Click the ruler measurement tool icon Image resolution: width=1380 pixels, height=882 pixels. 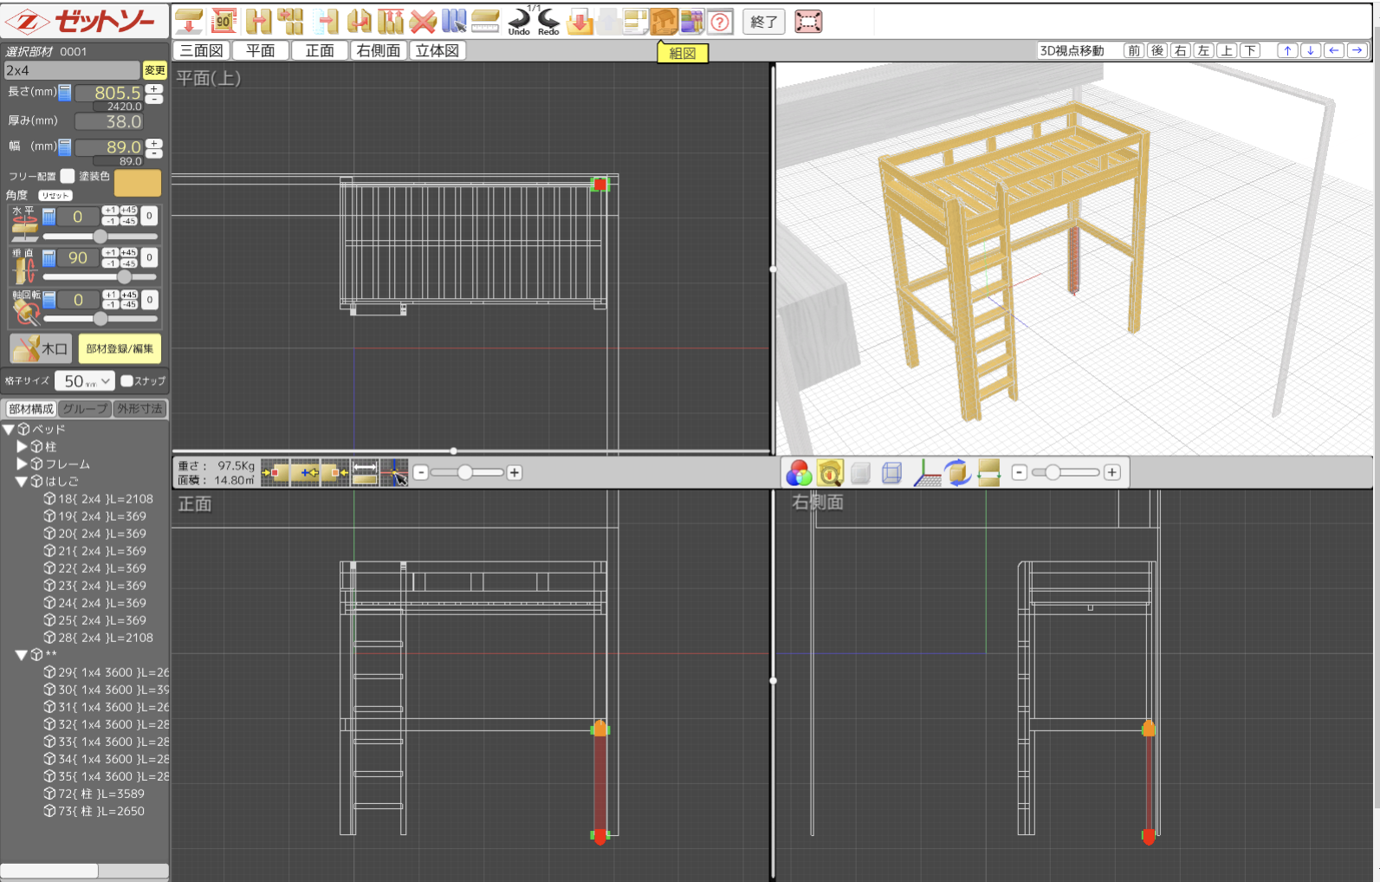[485, 21]
